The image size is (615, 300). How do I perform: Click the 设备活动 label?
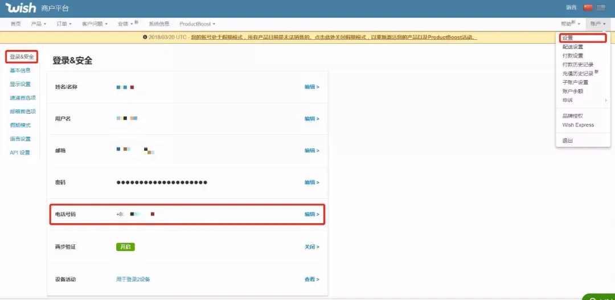[65, 280]
